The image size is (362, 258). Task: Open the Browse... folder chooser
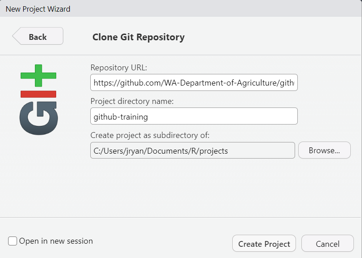pos(324,150)
